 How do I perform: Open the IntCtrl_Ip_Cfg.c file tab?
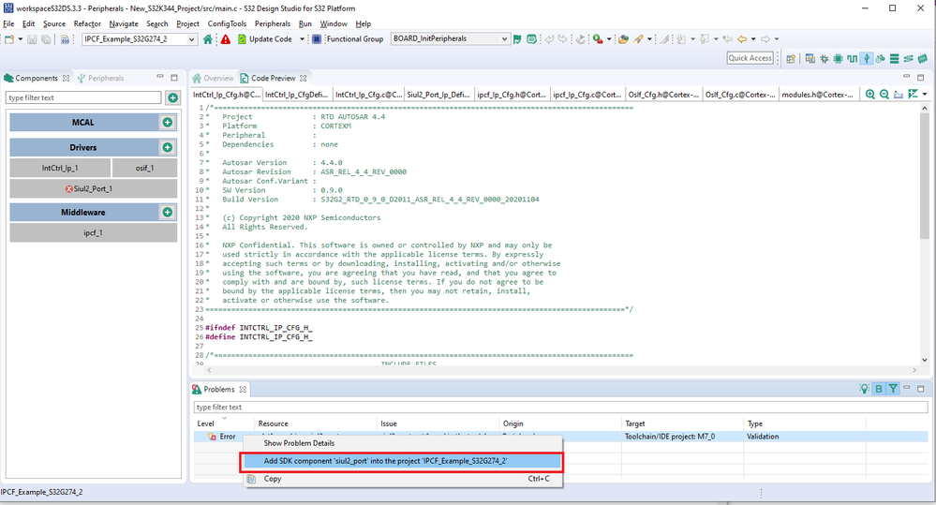(x=368, y=95)
